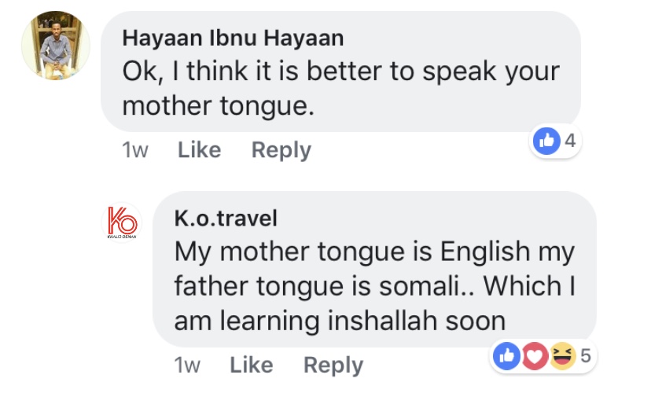Click the red heart reaction icon

[x=535, y=356]
